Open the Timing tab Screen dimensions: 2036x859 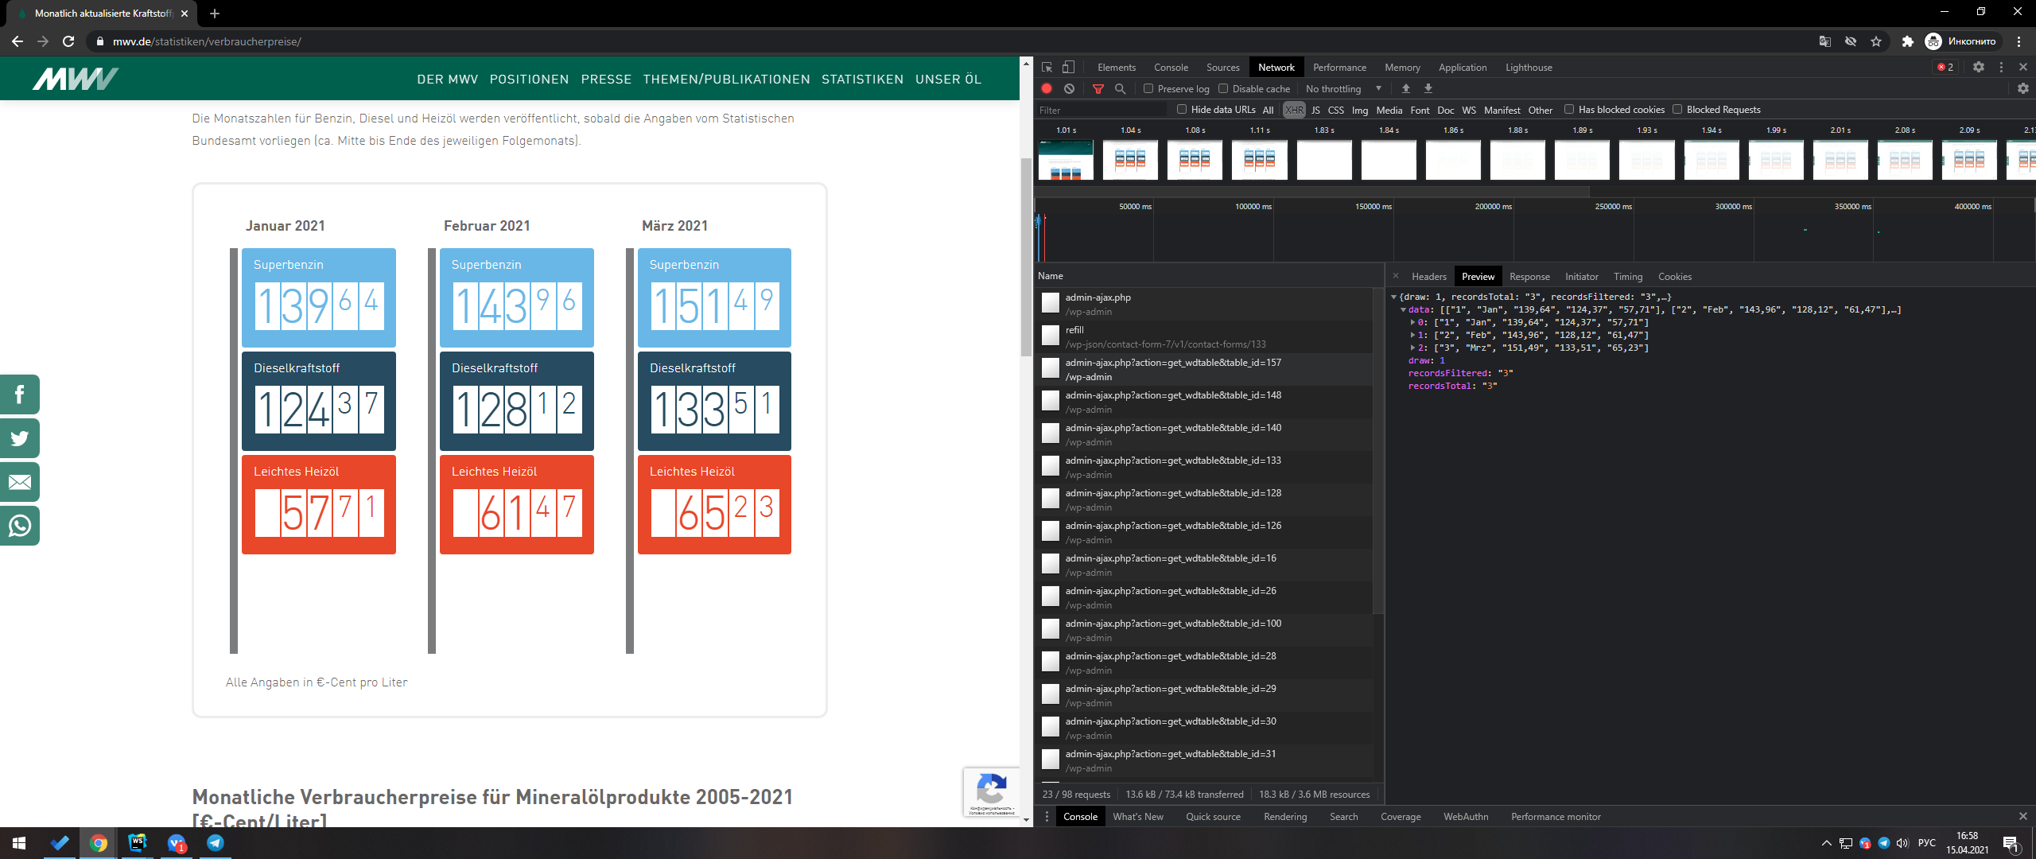pos(1627,277)
